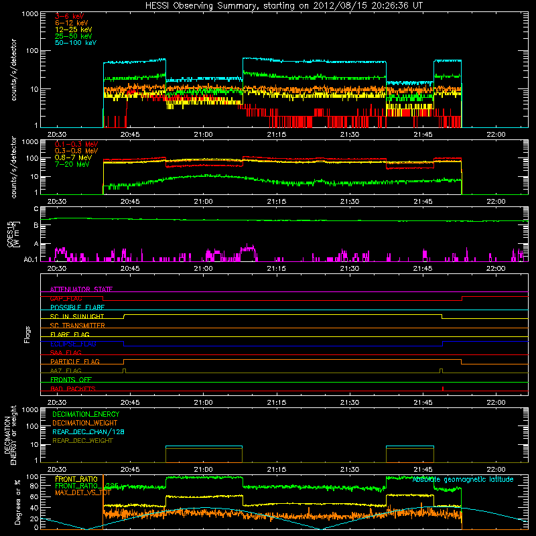Select the 3-6 keV legend label
This screenshot has height=536, width=536.
(x=70, y=16)
